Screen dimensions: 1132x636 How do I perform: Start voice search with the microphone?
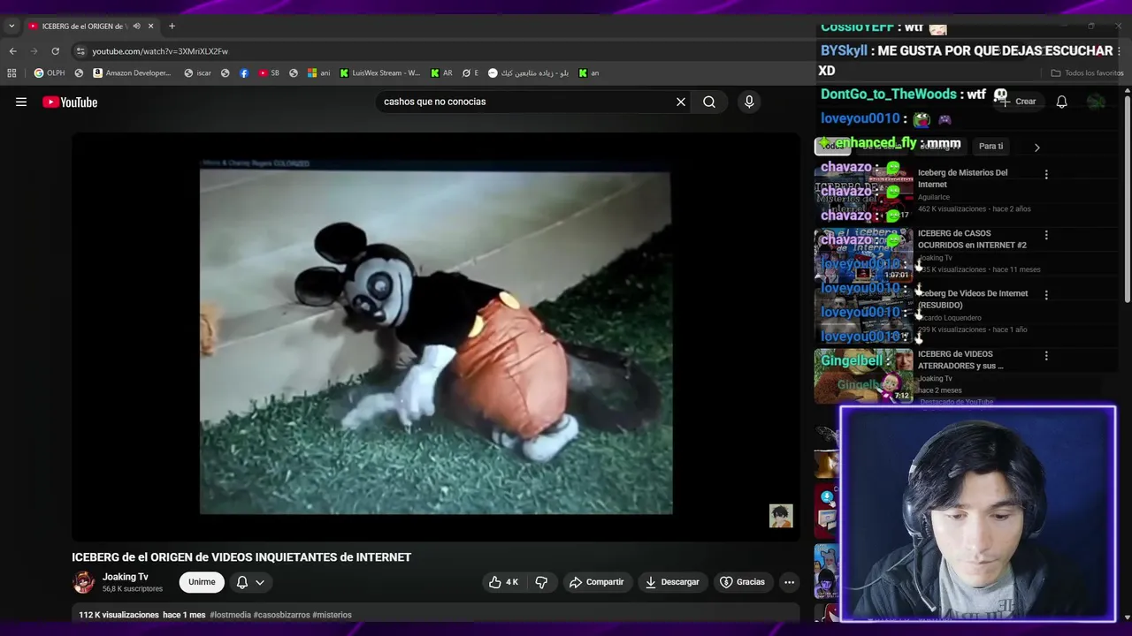click(x=749, y=102)
